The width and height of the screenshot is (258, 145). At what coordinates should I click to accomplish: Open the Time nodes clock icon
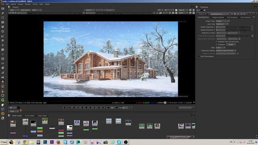pyautogui.click(x=3, y=18)
